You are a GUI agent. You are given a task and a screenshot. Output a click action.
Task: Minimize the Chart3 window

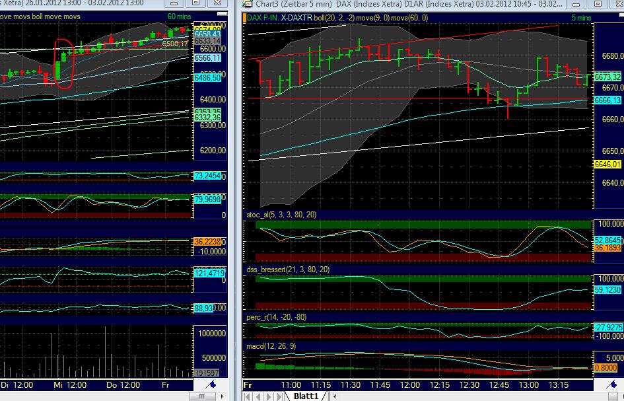coord(575,3)
